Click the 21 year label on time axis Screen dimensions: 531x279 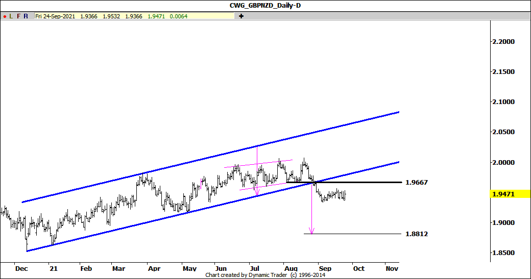54,268
